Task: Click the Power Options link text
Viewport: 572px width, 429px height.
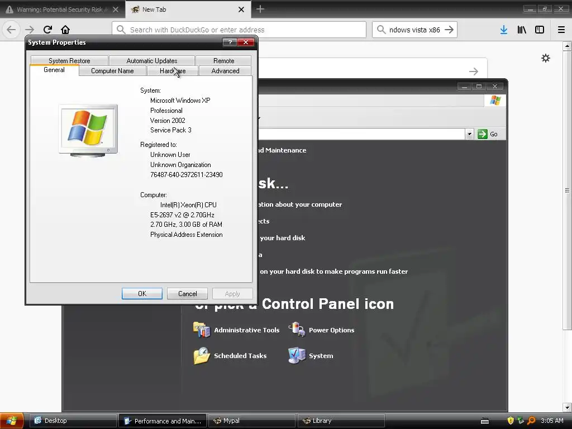Action: [332, 330]
